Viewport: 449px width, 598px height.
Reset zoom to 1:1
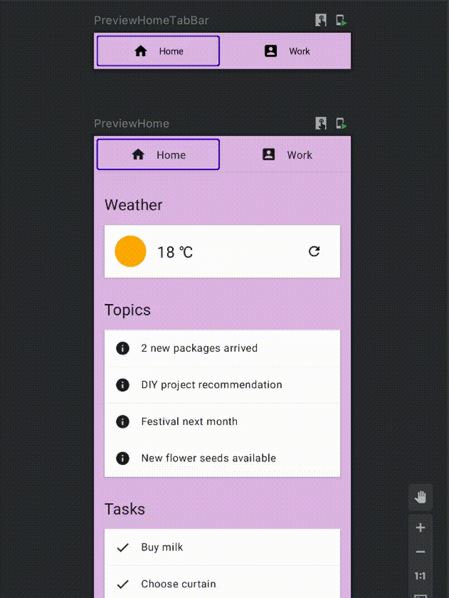point(420,576)
